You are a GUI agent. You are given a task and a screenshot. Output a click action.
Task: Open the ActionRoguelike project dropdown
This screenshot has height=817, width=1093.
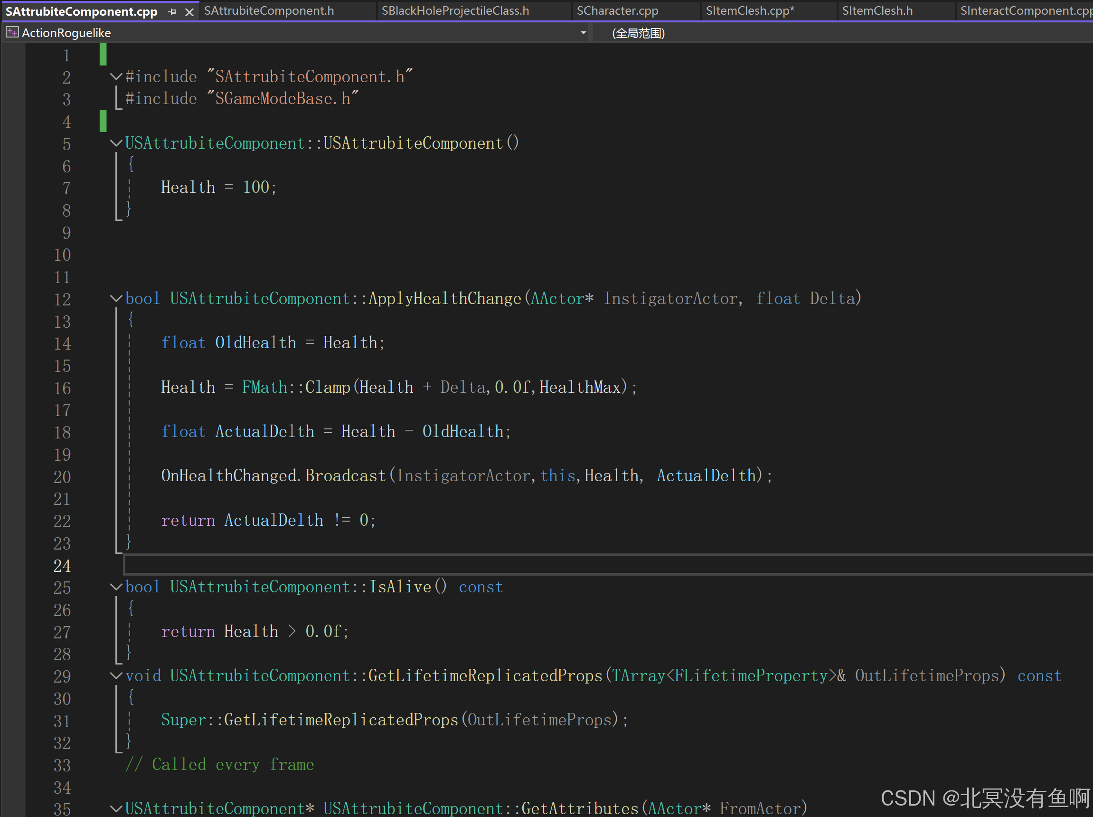pos(583,33)
